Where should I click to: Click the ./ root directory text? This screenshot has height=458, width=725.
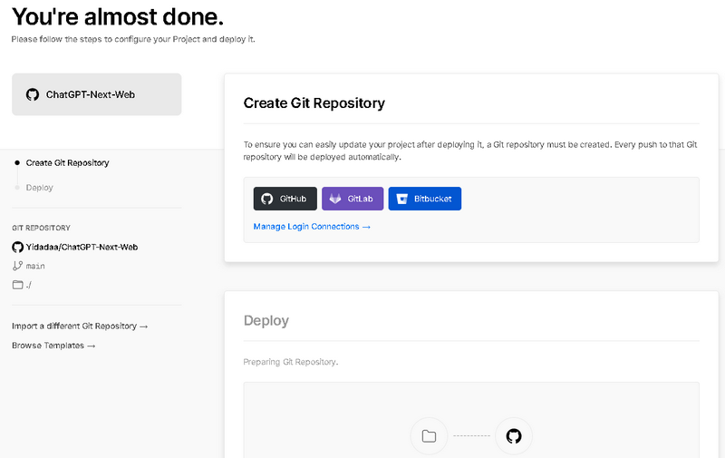[x=29, y=285]
